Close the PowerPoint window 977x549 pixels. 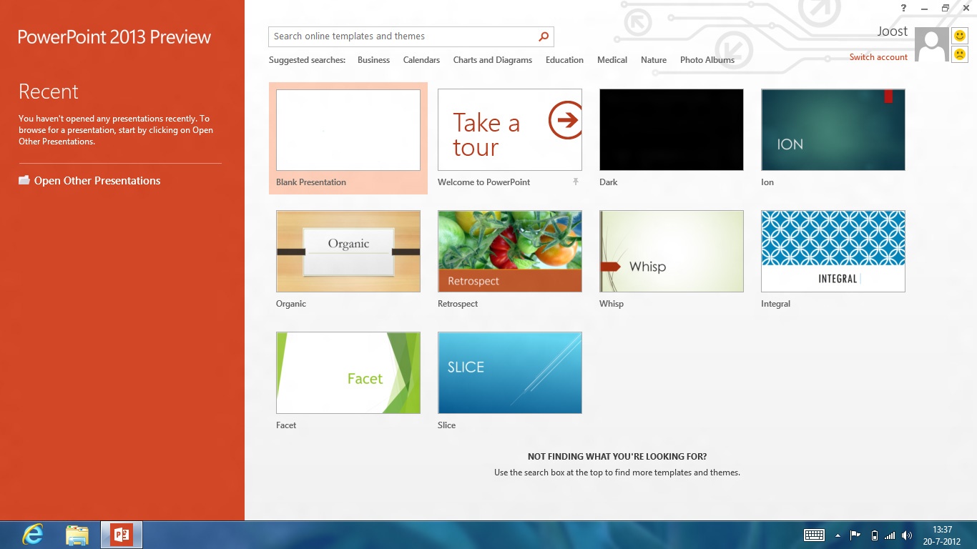966,8
